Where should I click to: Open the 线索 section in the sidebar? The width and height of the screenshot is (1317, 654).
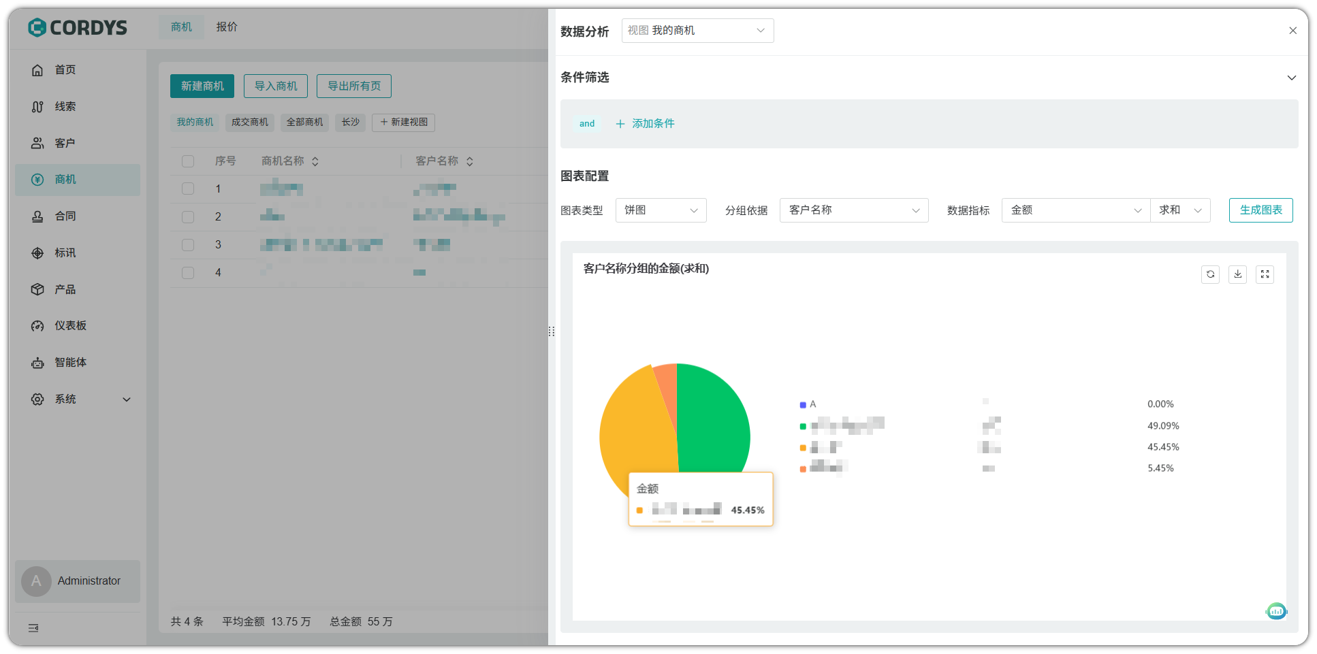pyautogui.click(x=65, y=106)
